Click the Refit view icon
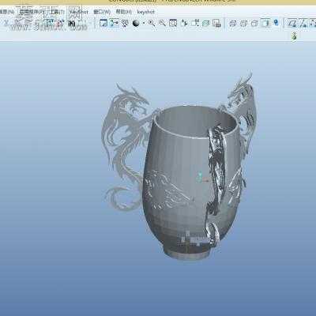The width and height of the screenshot is (316, 316). coord(173,23)
